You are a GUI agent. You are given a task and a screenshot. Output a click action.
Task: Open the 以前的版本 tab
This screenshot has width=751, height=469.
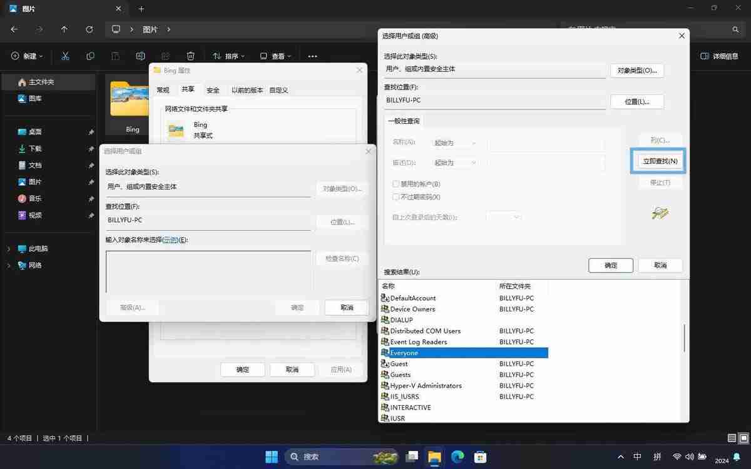pos(247,89)
